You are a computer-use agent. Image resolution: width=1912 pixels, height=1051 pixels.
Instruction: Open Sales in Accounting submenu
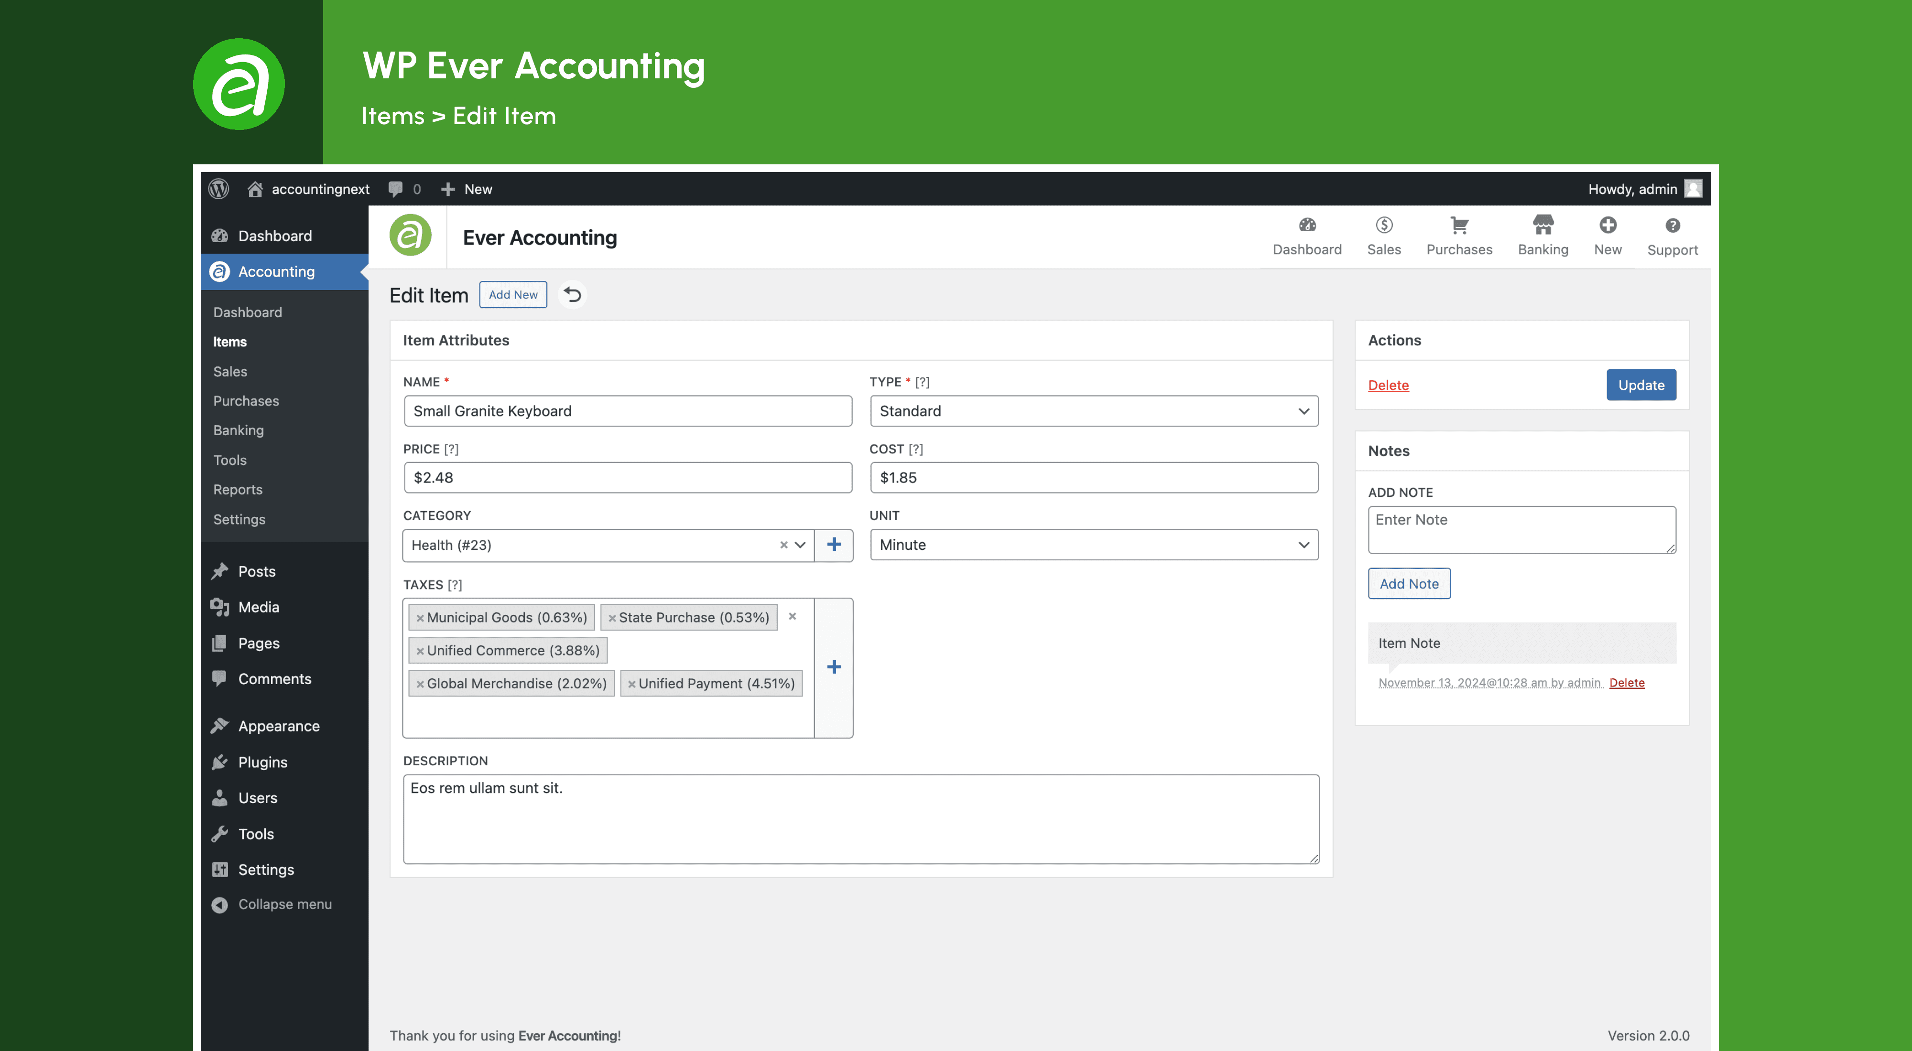[x=229, y=371]
